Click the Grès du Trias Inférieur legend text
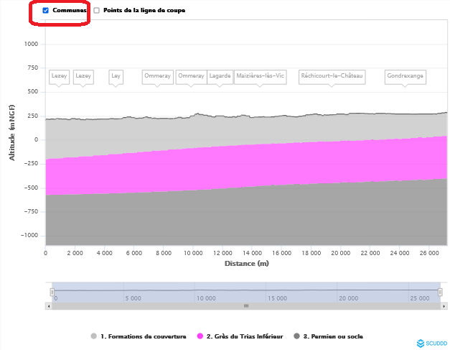Image resolution: width=450 pixels, height=350 pixels. (x=244, y=336)
